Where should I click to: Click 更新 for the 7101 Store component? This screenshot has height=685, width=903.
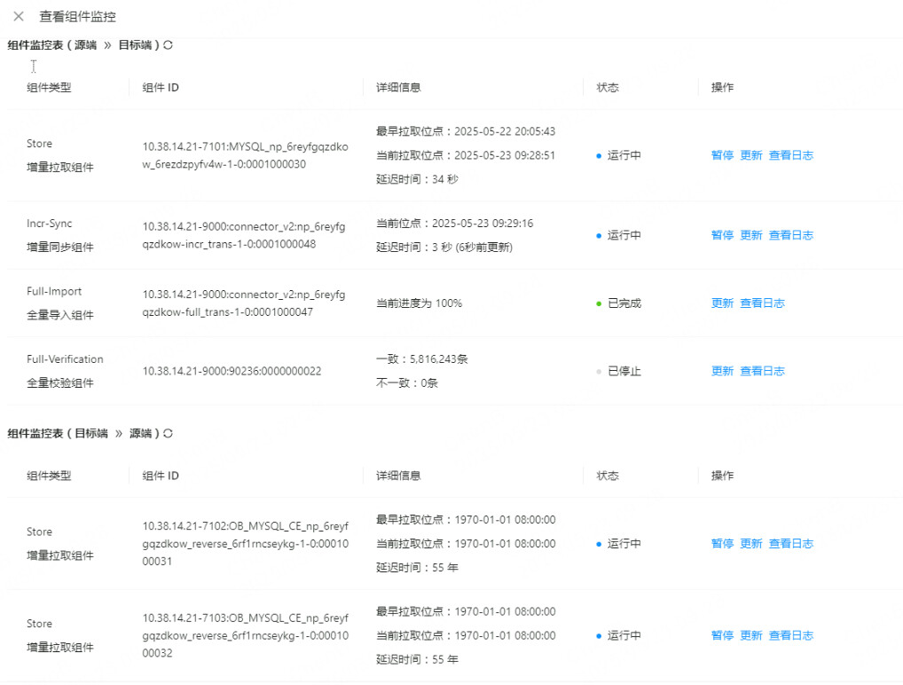pos(751,155)
